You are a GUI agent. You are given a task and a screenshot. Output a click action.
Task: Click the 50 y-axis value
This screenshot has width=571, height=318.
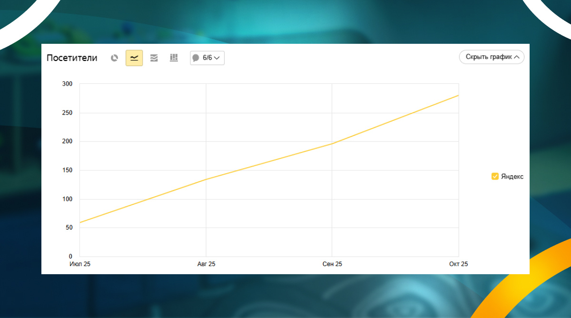coord(69,228)
